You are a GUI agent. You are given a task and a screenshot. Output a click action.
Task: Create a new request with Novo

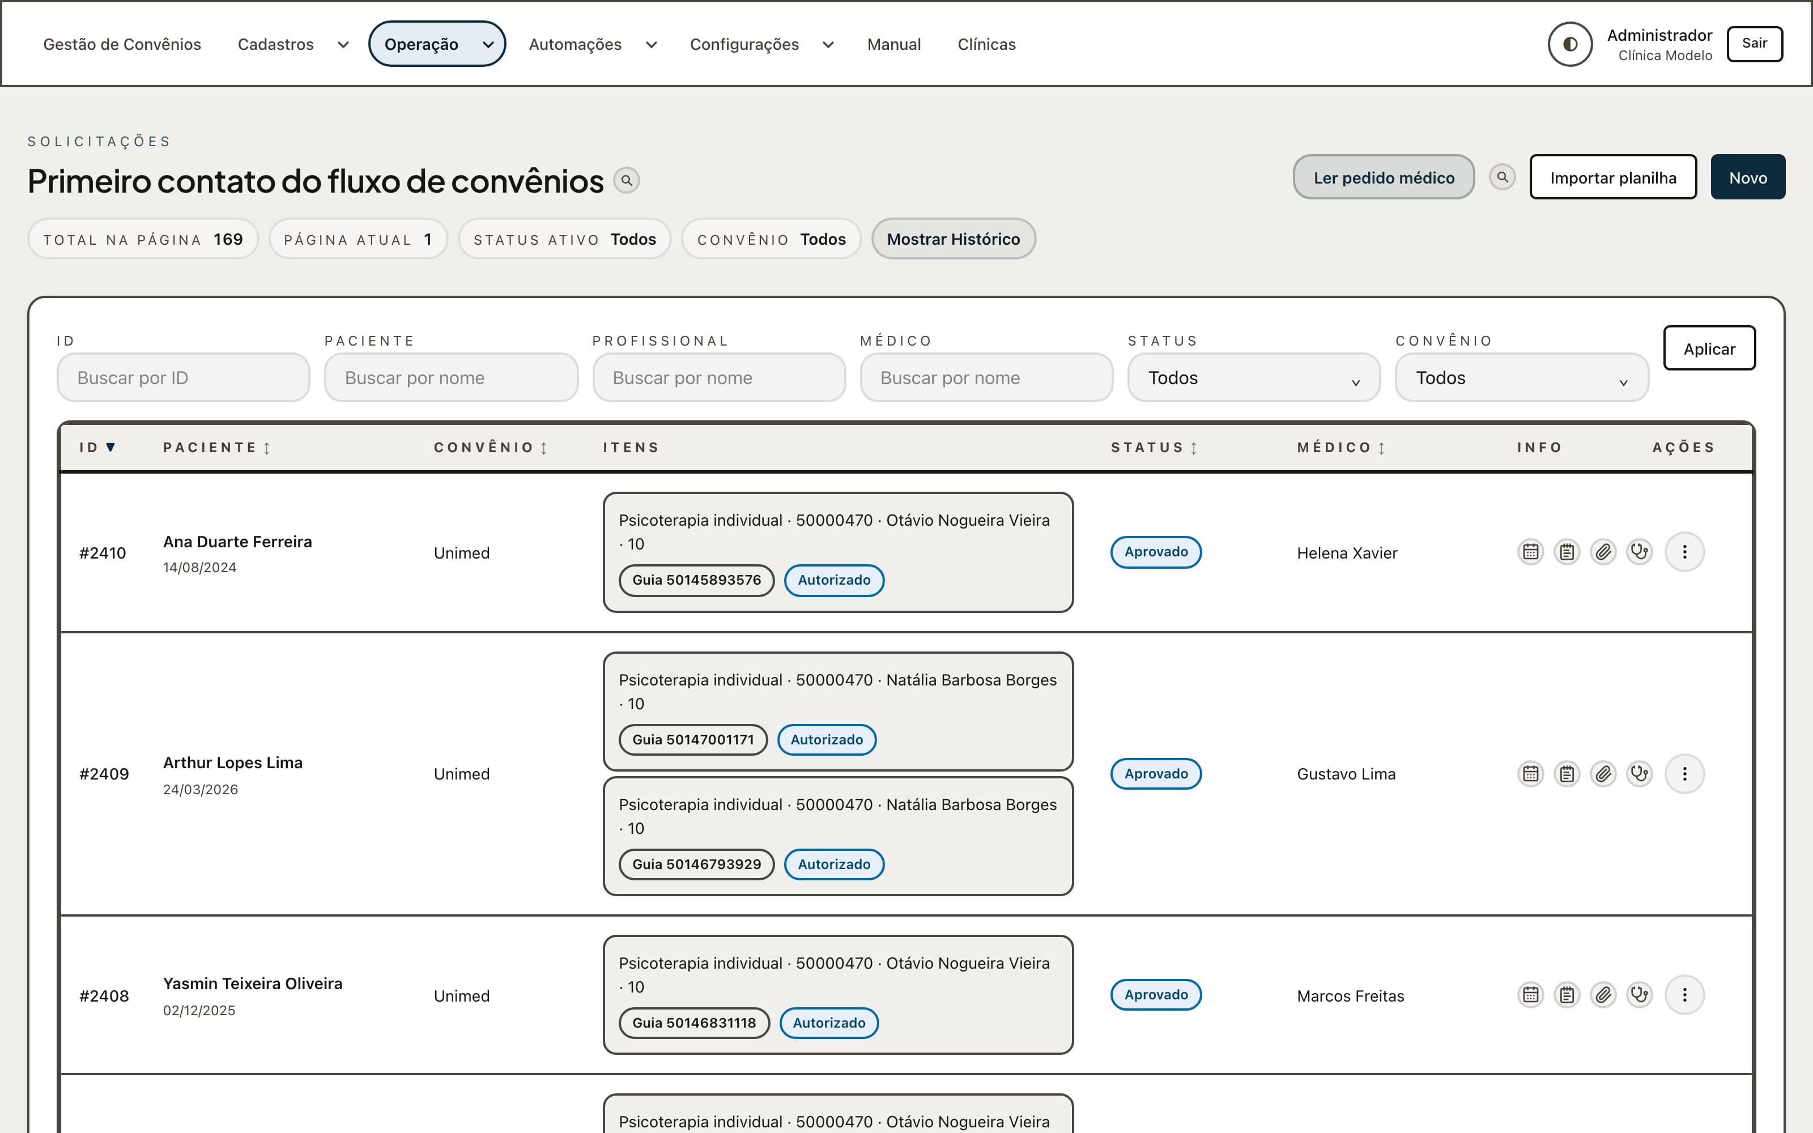pyautogui.click(x=1748, y=177)
